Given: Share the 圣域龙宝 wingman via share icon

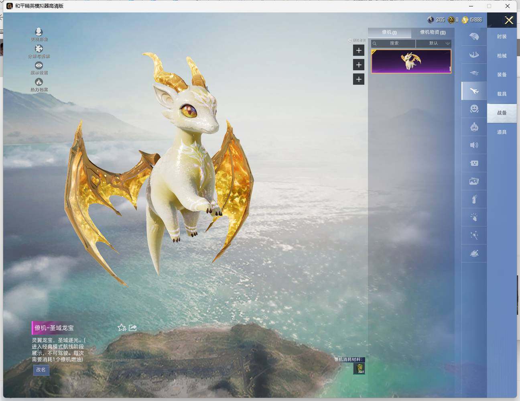Looking at the screenshot, I should click(133, 328).
